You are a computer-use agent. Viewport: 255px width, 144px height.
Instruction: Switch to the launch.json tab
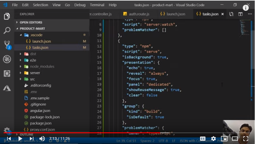pyautogui.click(x=173, y=14)
